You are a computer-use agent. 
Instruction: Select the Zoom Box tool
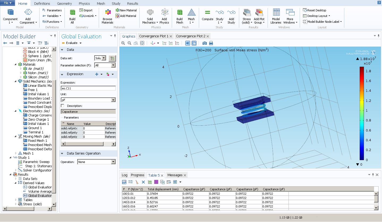pyautogui.click(x=136, y=43)
